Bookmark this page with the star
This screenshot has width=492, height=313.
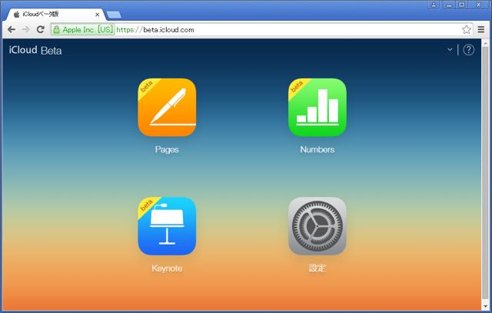[467, 29]
